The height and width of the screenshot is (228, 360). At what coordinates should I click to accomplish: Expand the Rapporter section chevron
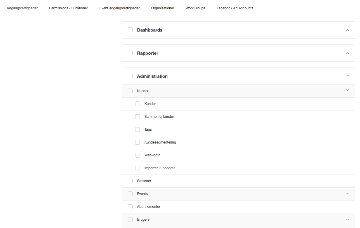click(347, 53)
